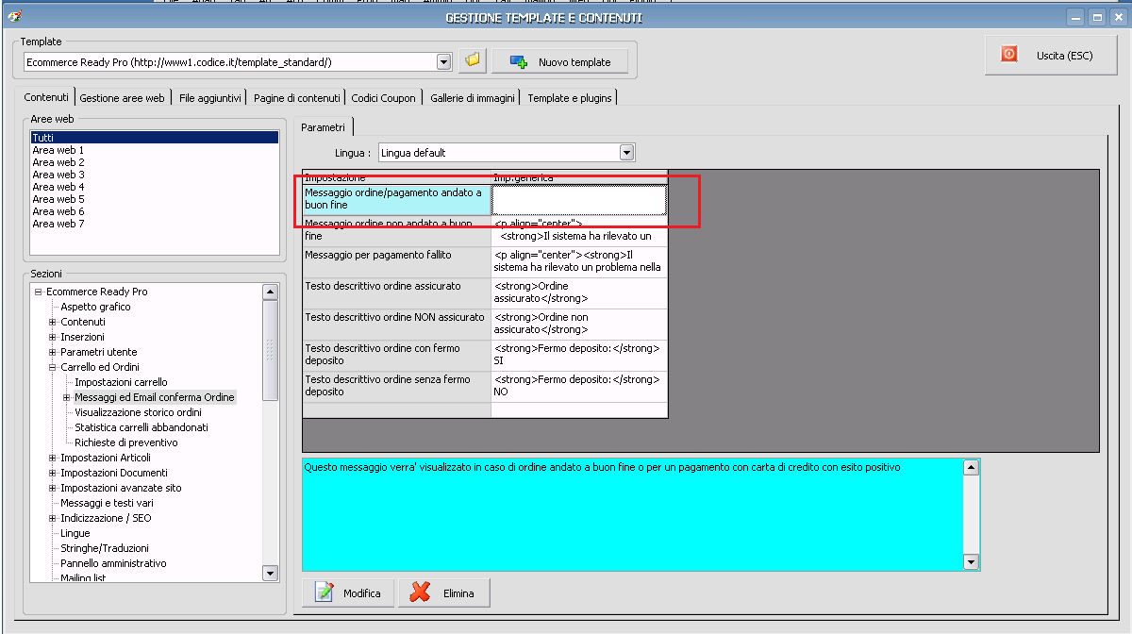Expand the Indicizzazione / SEO node
This screenshot has height=634, width=1132.
53,518
